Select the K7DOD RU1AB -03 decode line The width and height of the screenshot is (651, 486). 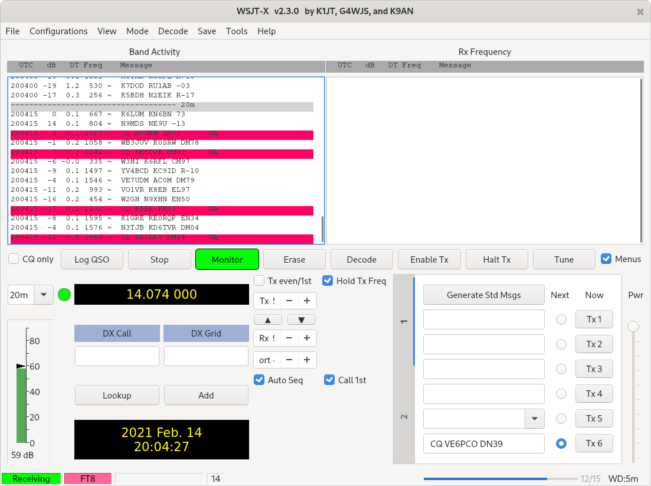[162, 86]
